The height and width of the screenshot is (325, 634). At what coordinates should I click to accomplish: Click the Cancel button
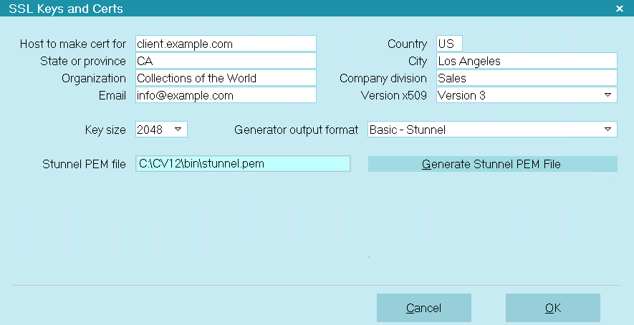pos(424,308)
